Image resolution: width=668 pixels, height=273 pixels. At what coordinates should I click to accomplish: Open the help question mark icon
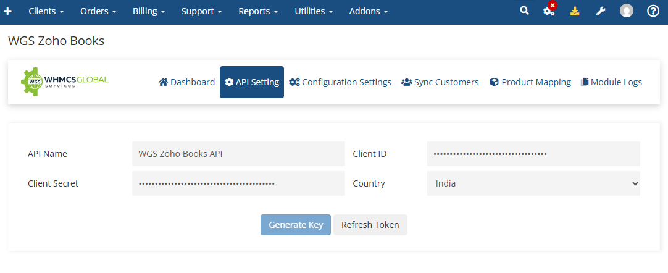click(653, 11)
